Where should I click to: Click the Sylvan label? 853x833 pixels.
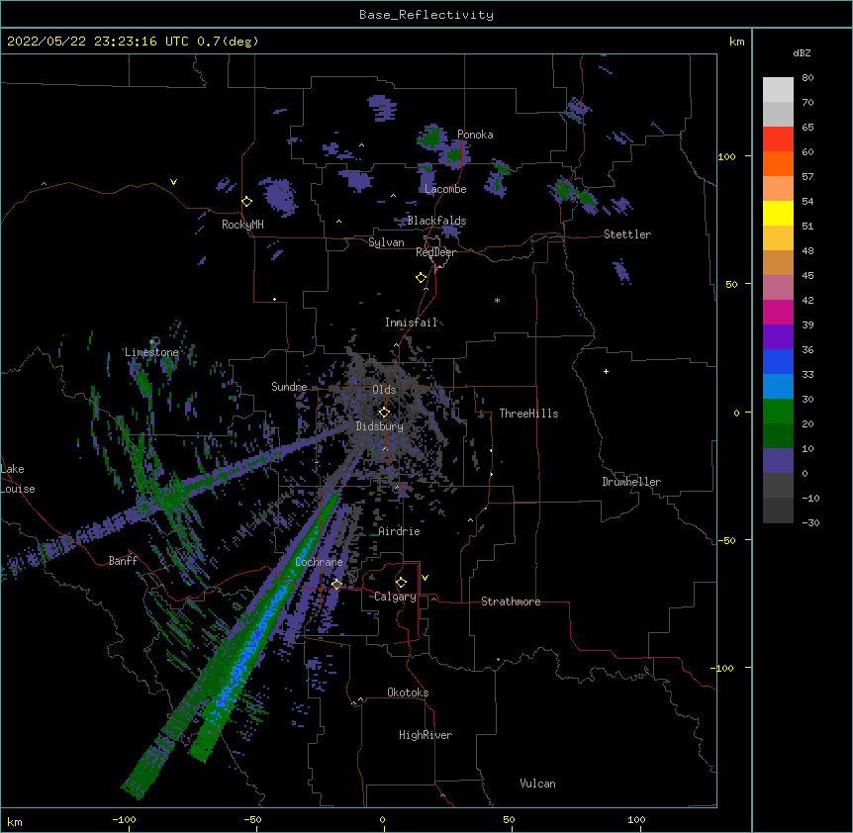[386, 242]
